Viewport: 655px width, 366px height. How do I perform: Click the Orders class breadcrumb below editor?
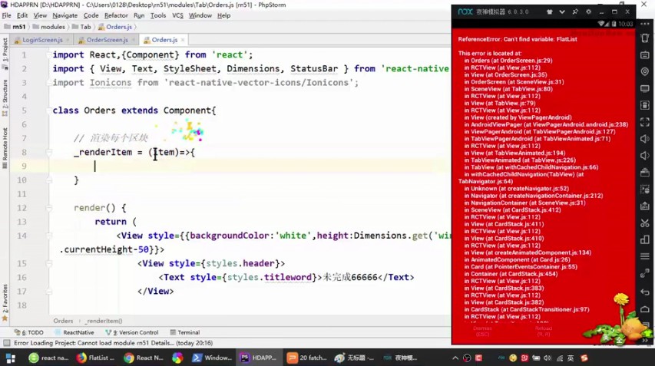(x=63, y=321)
